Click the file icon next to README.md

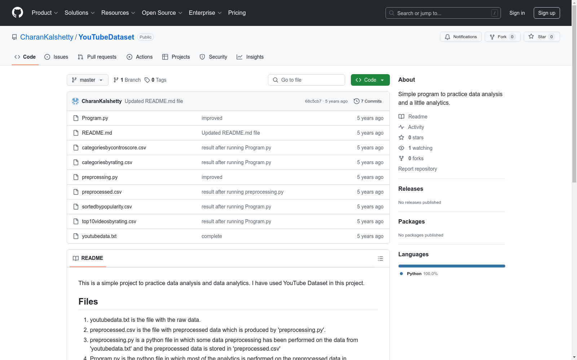coord(76,133)
